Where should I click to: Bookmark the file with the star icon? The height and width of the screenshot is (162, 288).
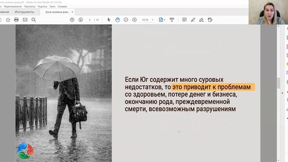click(x=8, y=20)
